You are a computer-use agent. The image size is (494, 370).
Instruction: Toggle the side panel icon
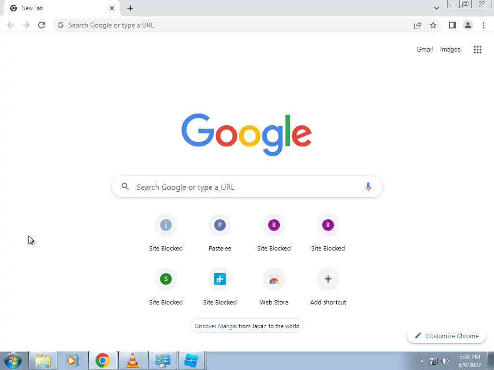453,25
